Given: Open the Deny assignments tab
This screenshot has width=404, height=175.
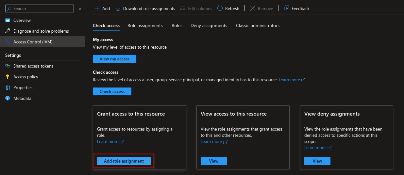Looking at the screenshot, I should [x=209, y=25].
